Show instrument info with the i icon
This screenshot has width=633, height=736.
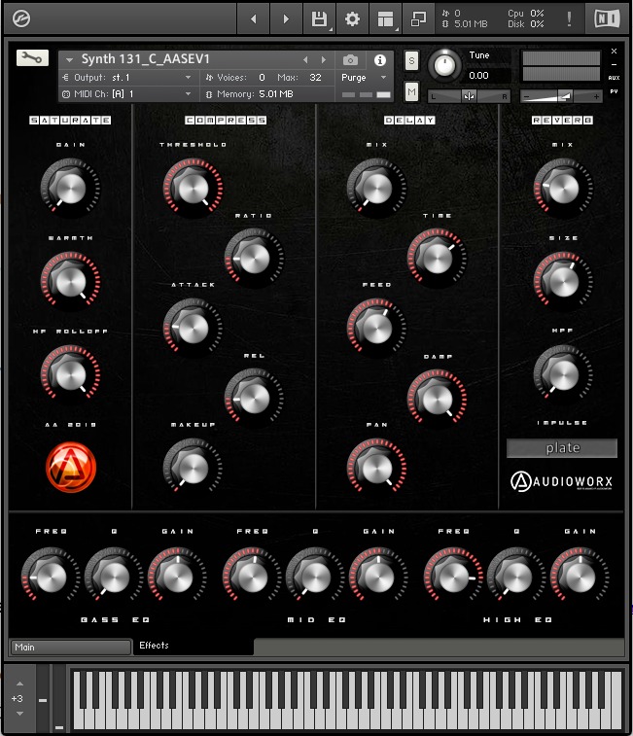pyautogui.click(x=380, y=60)
